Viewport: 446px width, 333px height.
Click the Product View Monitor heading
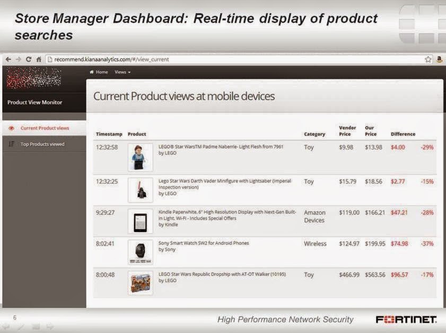coord(34,102)
